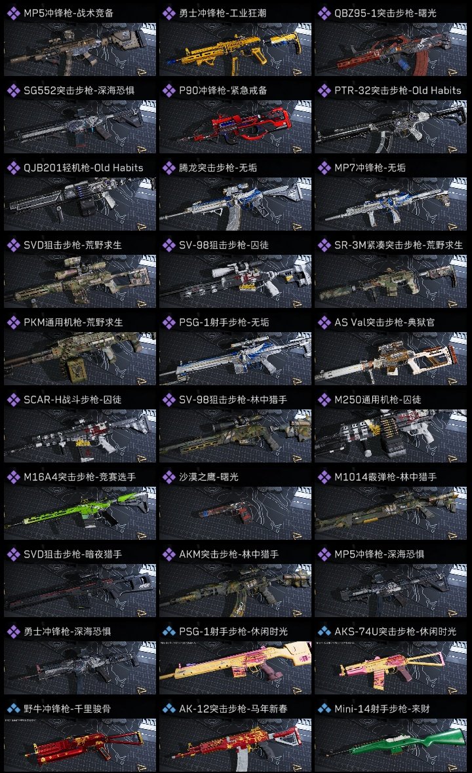
Task: Select the M250通用机枪-囚徒 skin thumbnail
Action: pyautogui.click(x=391, y=436)
